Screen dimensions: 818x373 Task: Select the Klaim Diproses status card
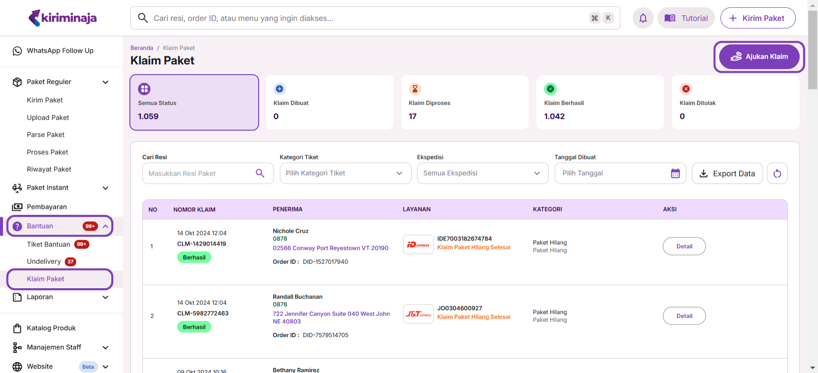coord(465,103)
